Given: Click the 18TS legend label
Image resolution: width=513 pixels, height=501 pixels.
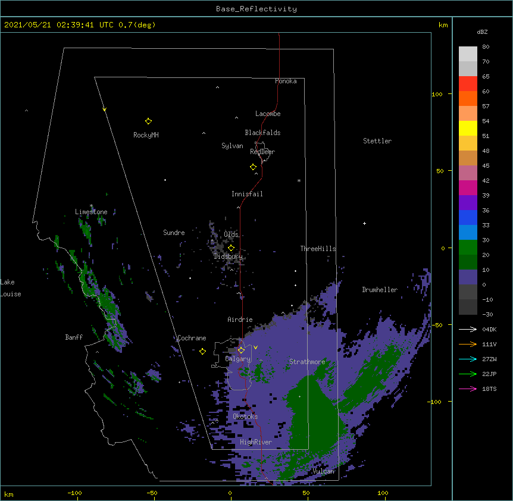Looking at the screenshot, I should [x=489, y=389].
